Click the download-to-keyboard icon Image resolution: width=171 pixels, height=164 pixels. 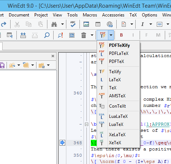23,35
